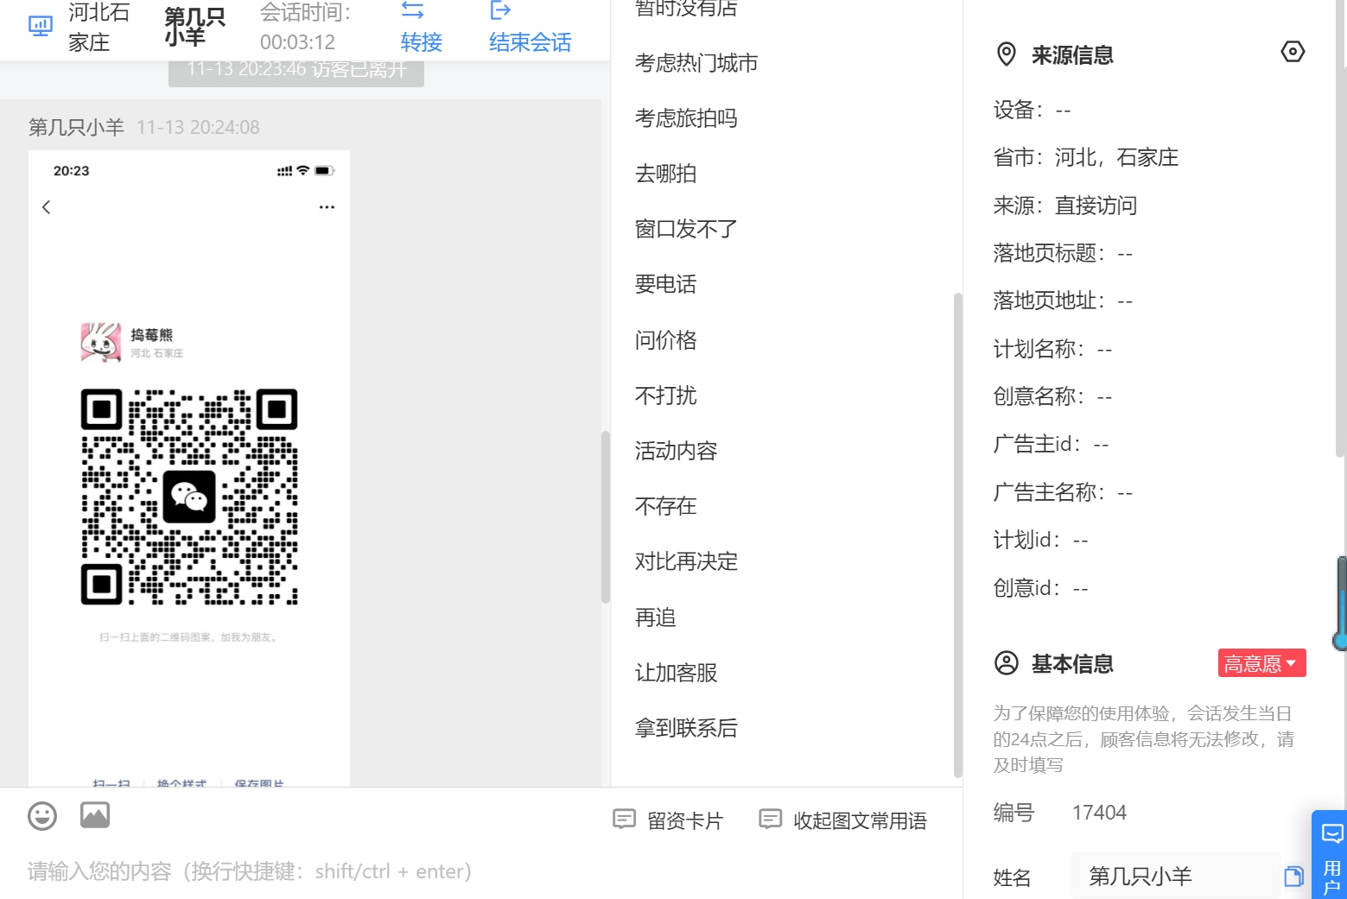1347x899 pixels.
Task: Click the three-dots menu in phone screenshot
Action: (327, 207)
